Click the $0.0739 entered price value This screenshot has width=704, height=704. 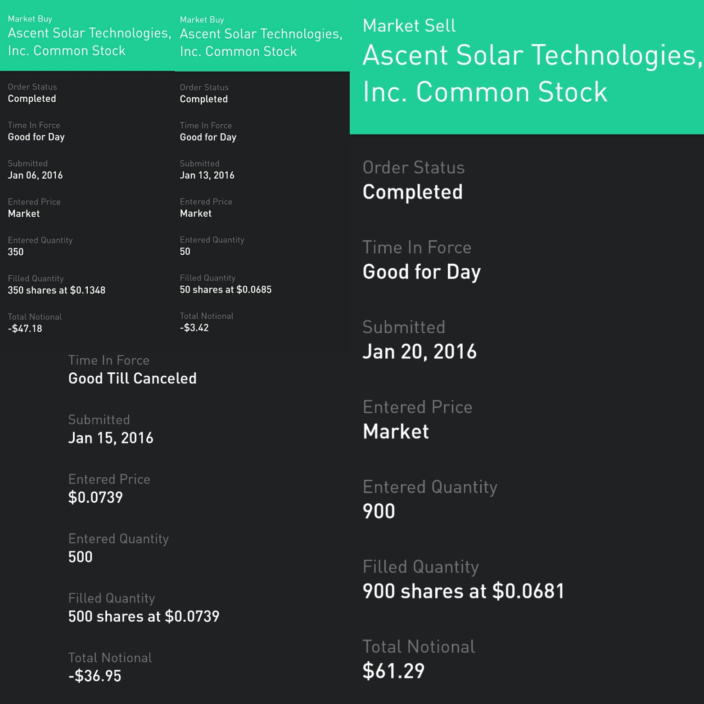[x=95, y=497]
